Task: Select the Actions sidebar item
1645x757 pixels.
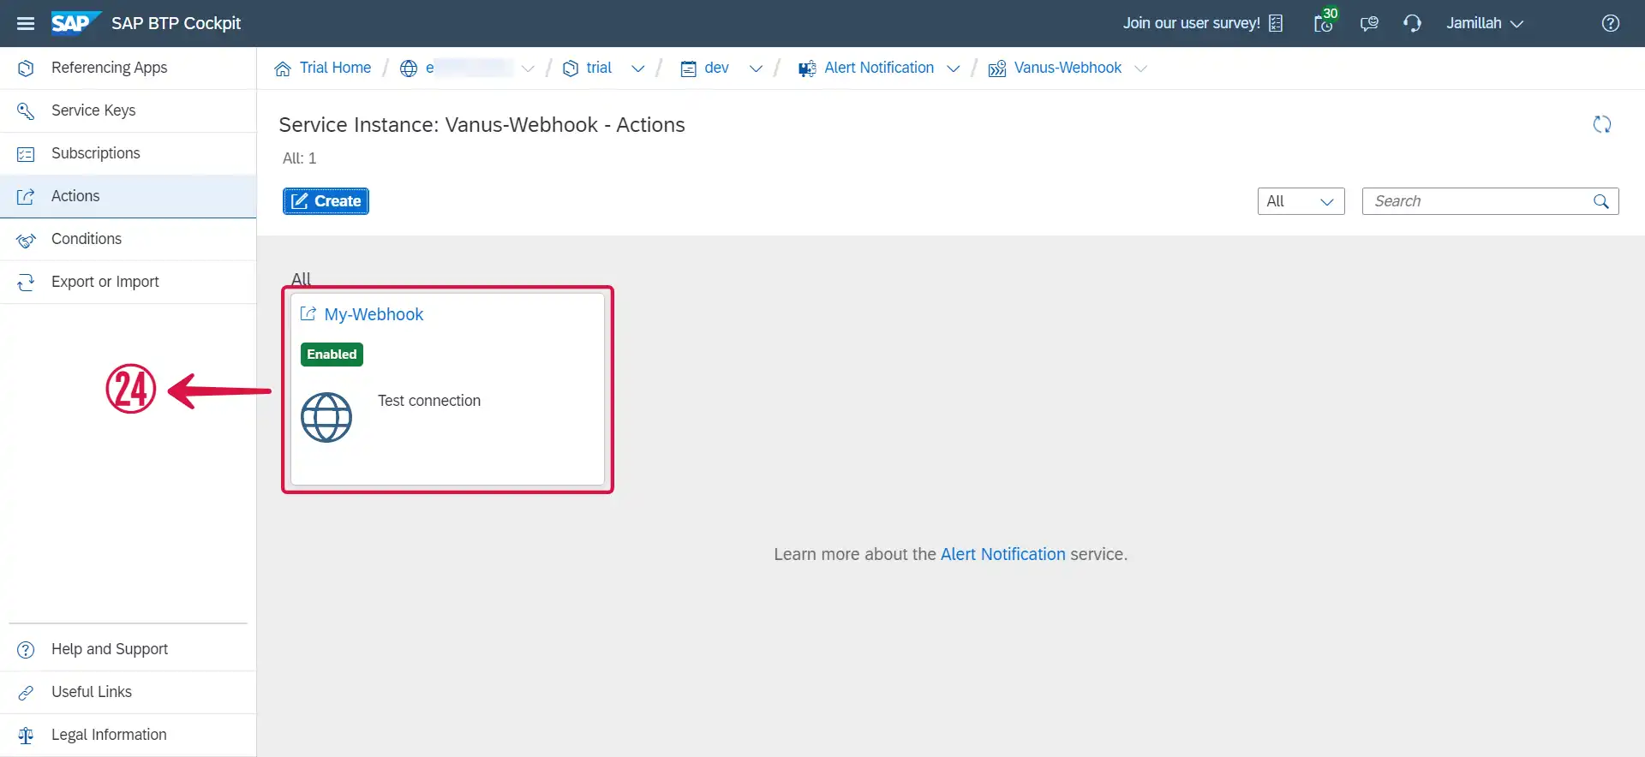Action: click(129, 196)
